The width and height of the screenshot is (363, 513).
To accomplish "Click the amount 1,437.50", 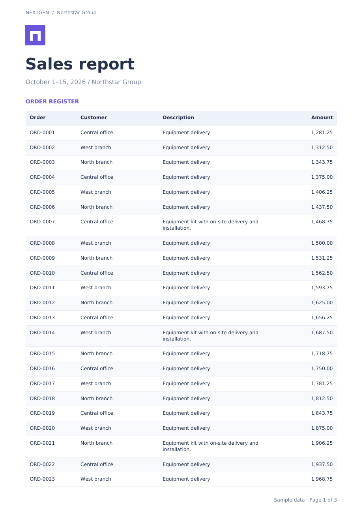I will [x=322, y=207].
